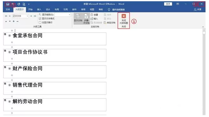Collapse the ribbon with the up chevron
Image resolution: width=209 pixels, height=117 pixels.
pyautogui.click(x=203, y=27)
